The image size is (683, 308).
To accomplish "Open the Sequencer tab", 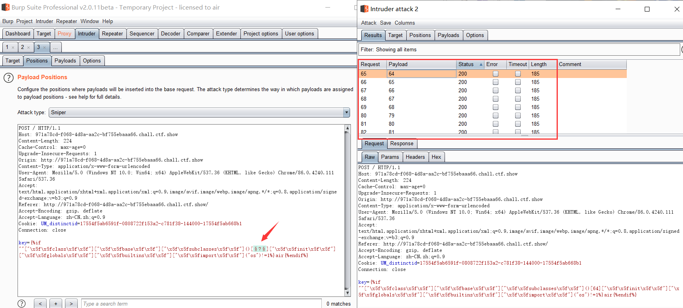I will pyautogui.click(x=142, y=34).
